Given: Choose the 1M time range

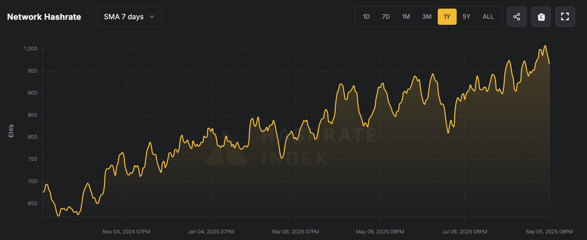Looking at the screenshot, I should pyautogui.click(x=406, y=17).
